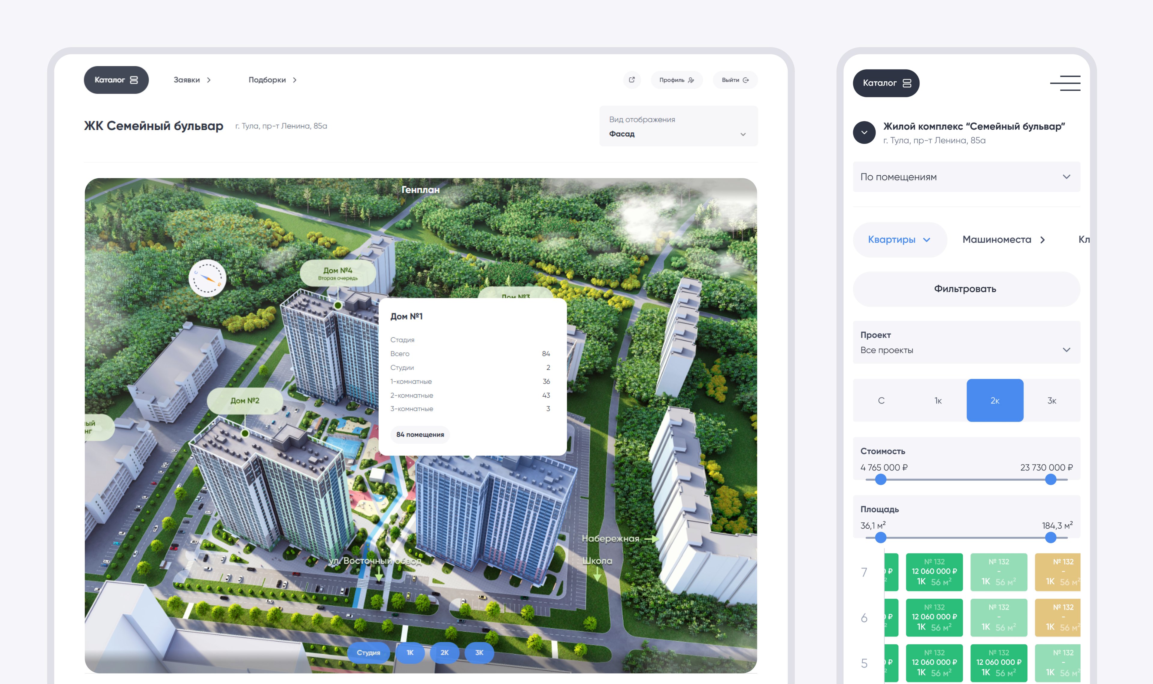The image size is (1153, 684).
Task: Toggle the 2к room filter
Action: (994, 400)
